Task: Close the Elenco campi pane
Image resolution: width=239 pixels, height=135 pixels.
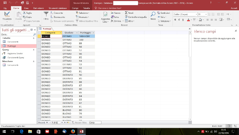Action: [236, 31]
